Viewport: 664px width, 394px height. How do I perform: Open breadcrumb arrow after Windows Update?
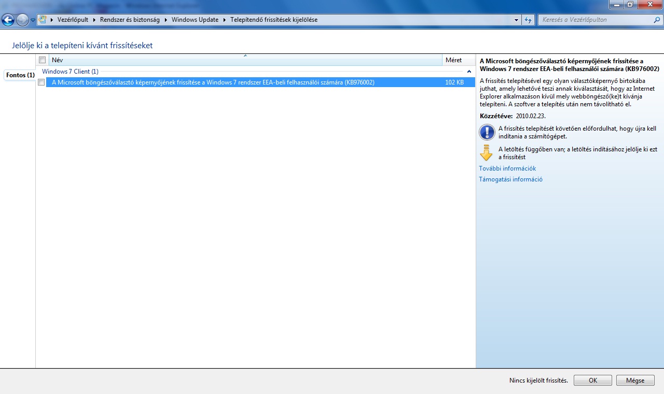pos(225,20)
